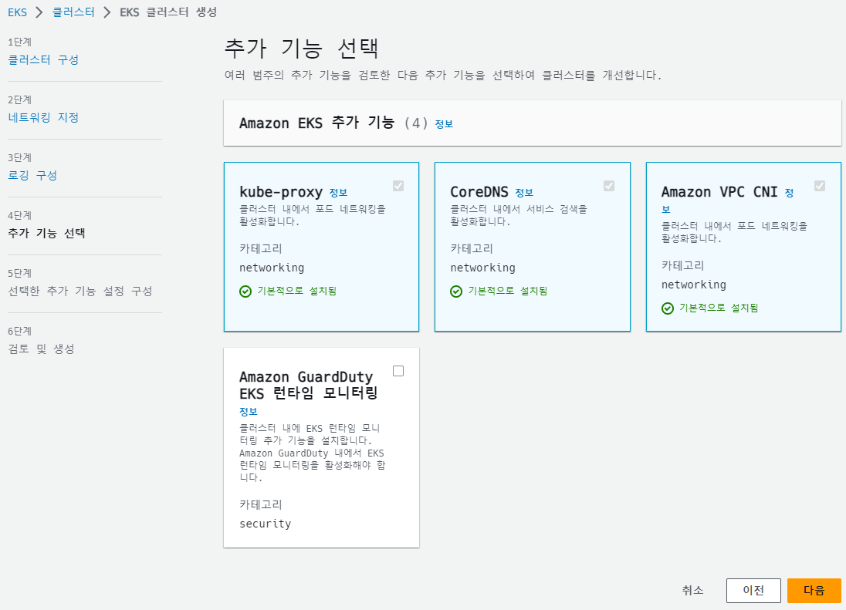Screen dimensions: 846x610
Task: Open kube-proxy 정보 link
Action: [x=338, y=193]
